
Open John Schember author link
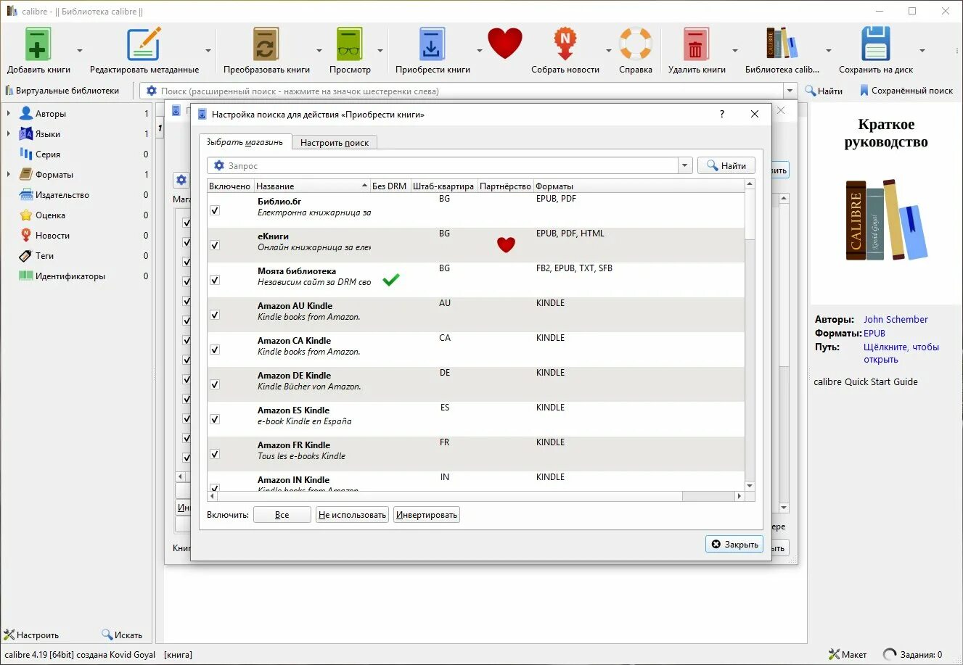pos(896,319)
